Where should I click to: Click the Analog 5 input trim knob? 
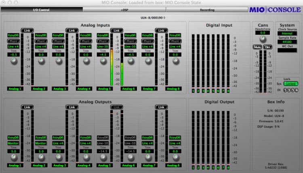click(103, 61)
